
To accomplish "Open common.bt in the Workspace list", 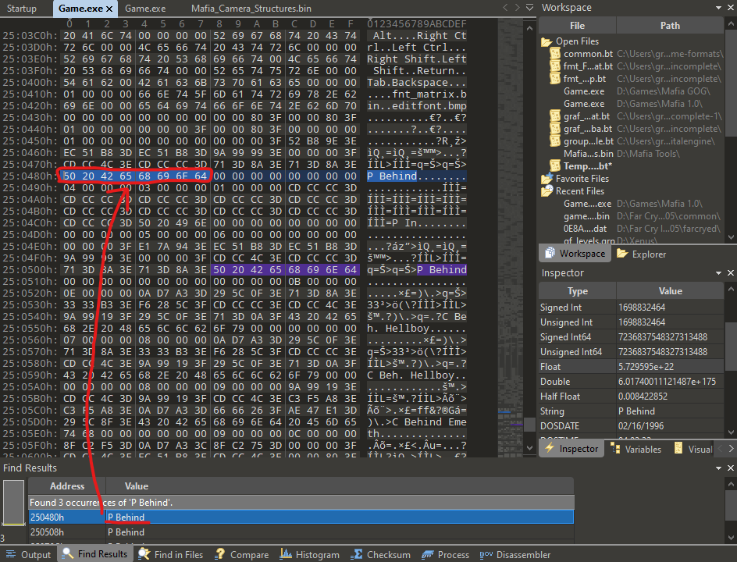I will pos(588,54).
